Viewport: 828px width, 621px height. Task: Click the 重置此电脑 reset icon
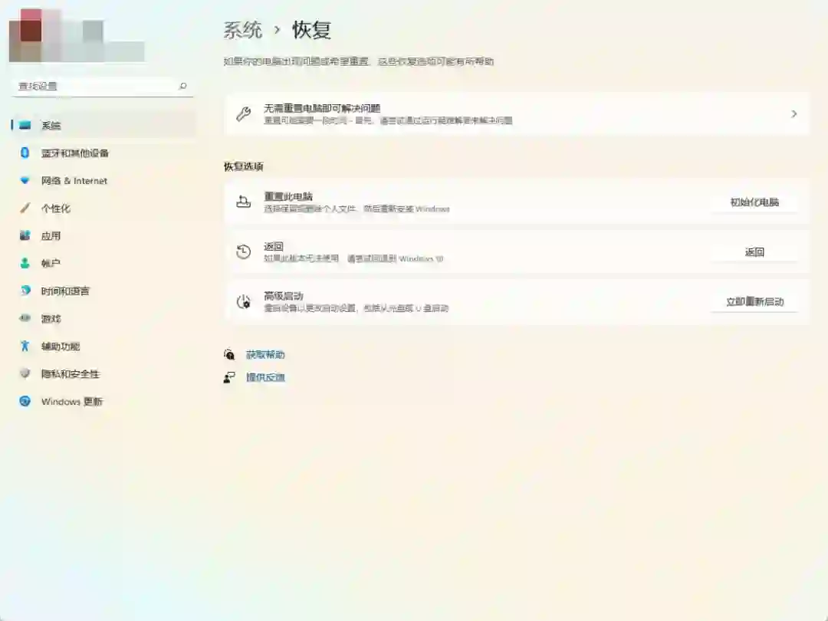point(244,202)
